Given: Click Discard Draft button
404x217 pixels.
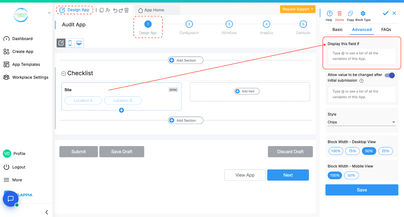Looking at the screenshot, I should (290, 152).
